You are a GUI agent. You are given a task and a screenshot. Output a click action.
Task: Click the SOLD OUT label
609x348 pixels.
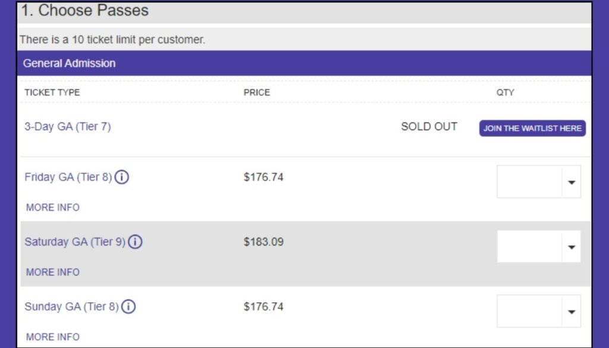coord(429,127)
